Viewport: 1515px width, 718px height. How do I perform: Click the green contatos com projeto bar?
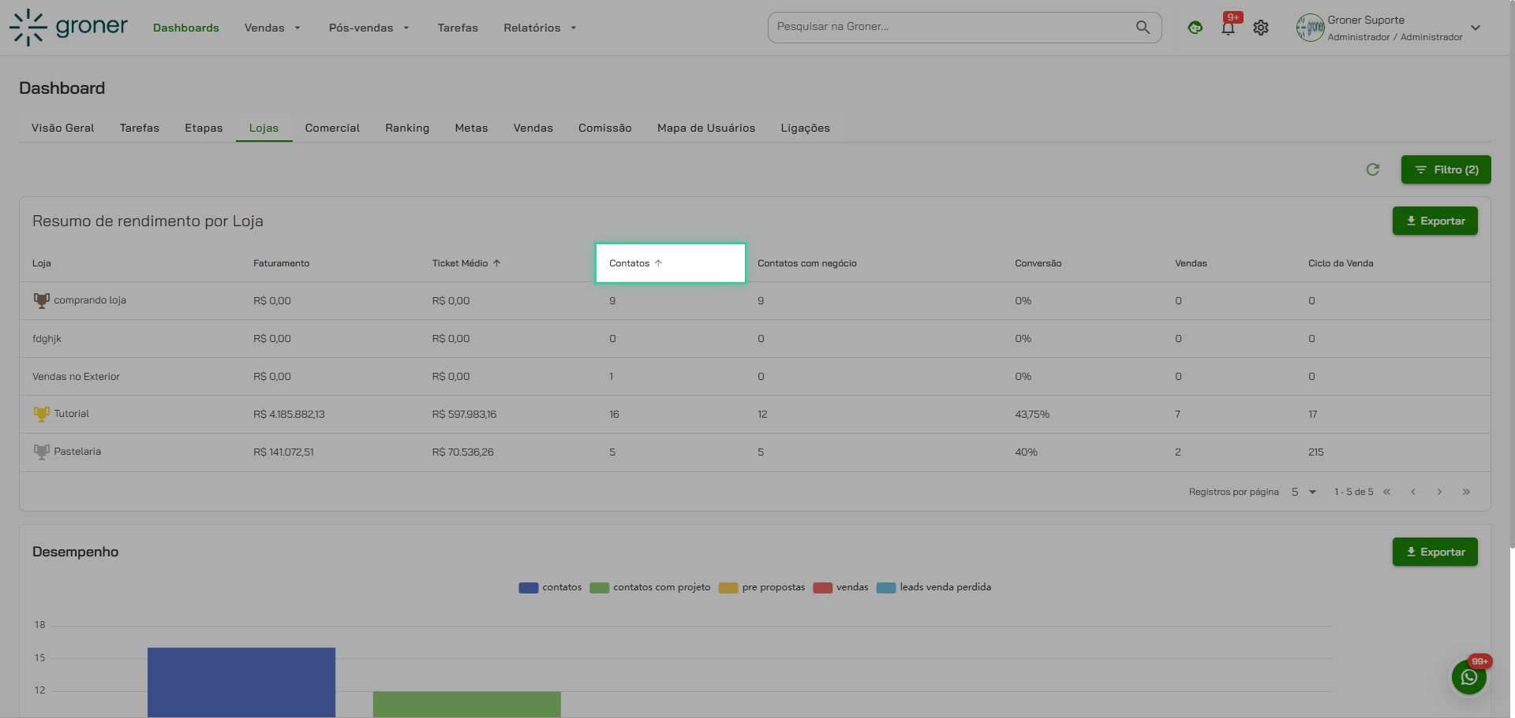466,705
